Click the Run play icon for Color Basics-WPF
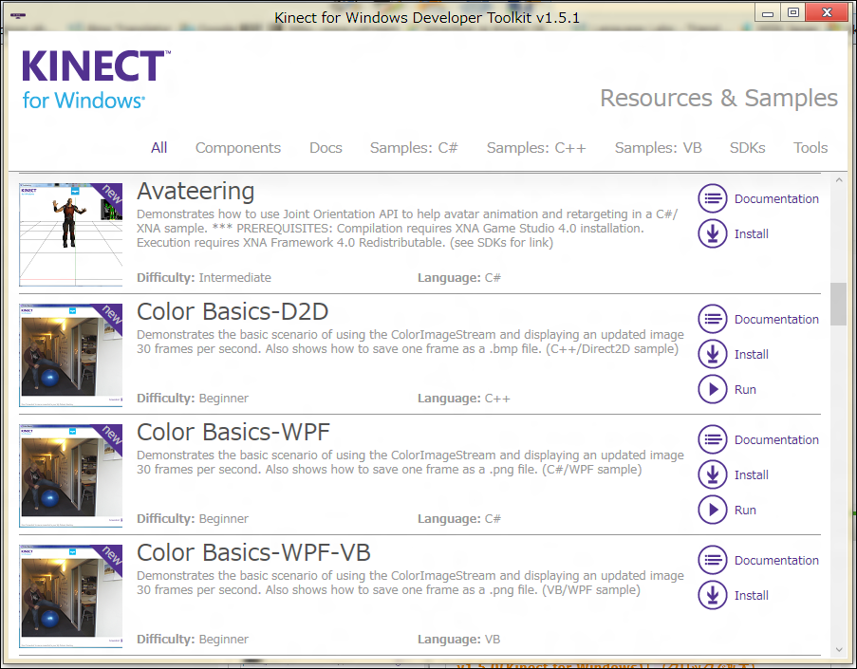This screenshot has width=857, height=669. [x=712, y=510]
